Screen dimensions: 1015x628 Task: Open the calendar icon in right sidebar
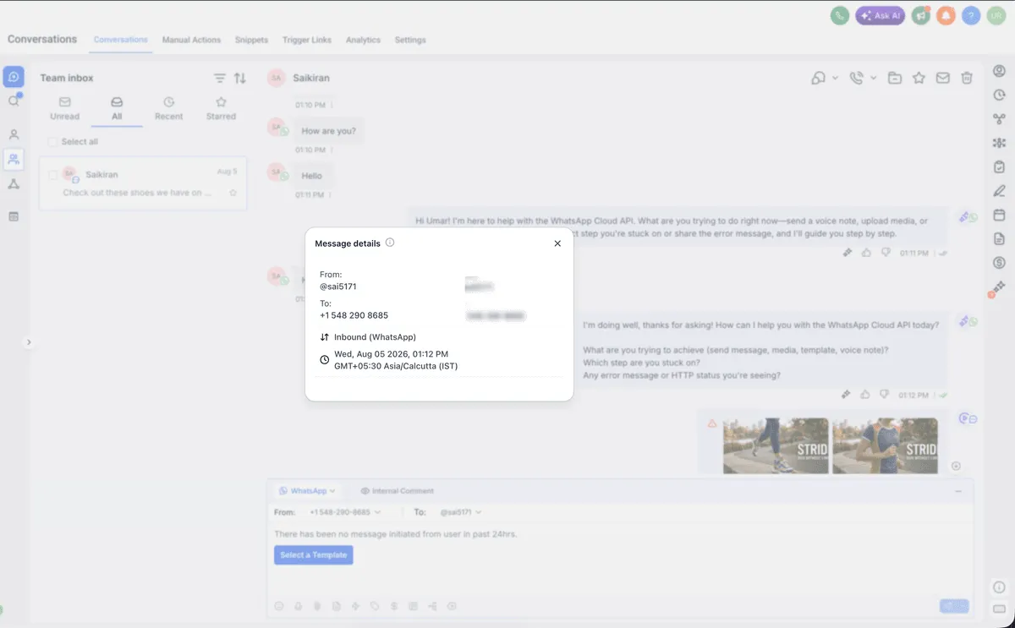(x=999, y=215)
